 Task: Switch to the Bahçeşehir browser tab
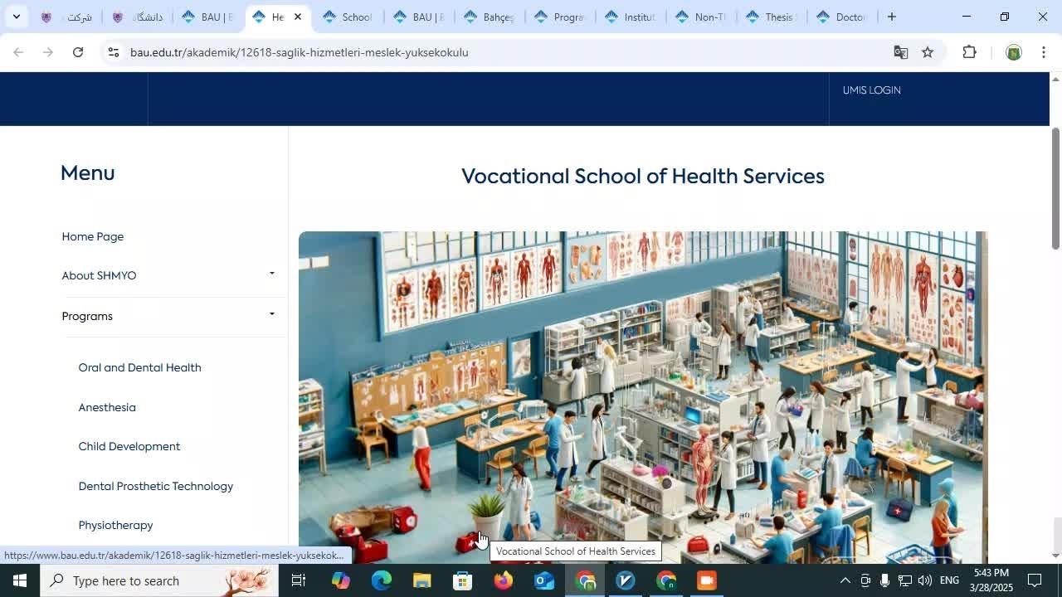[490, 17]
